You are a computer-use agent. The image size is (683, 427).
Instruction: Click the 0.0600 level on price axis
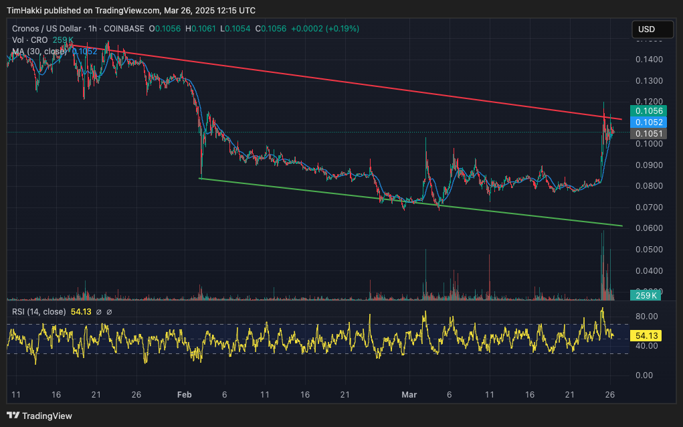(x=648, y=228)
